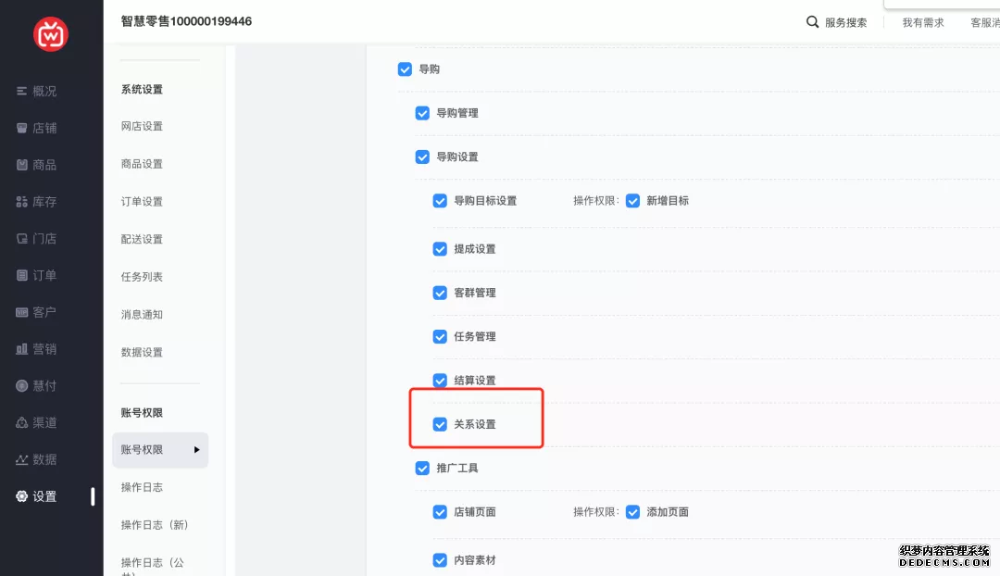Open 任务列表 in the settings menu
The image size is (1000, 576).
tap(142, 277)
